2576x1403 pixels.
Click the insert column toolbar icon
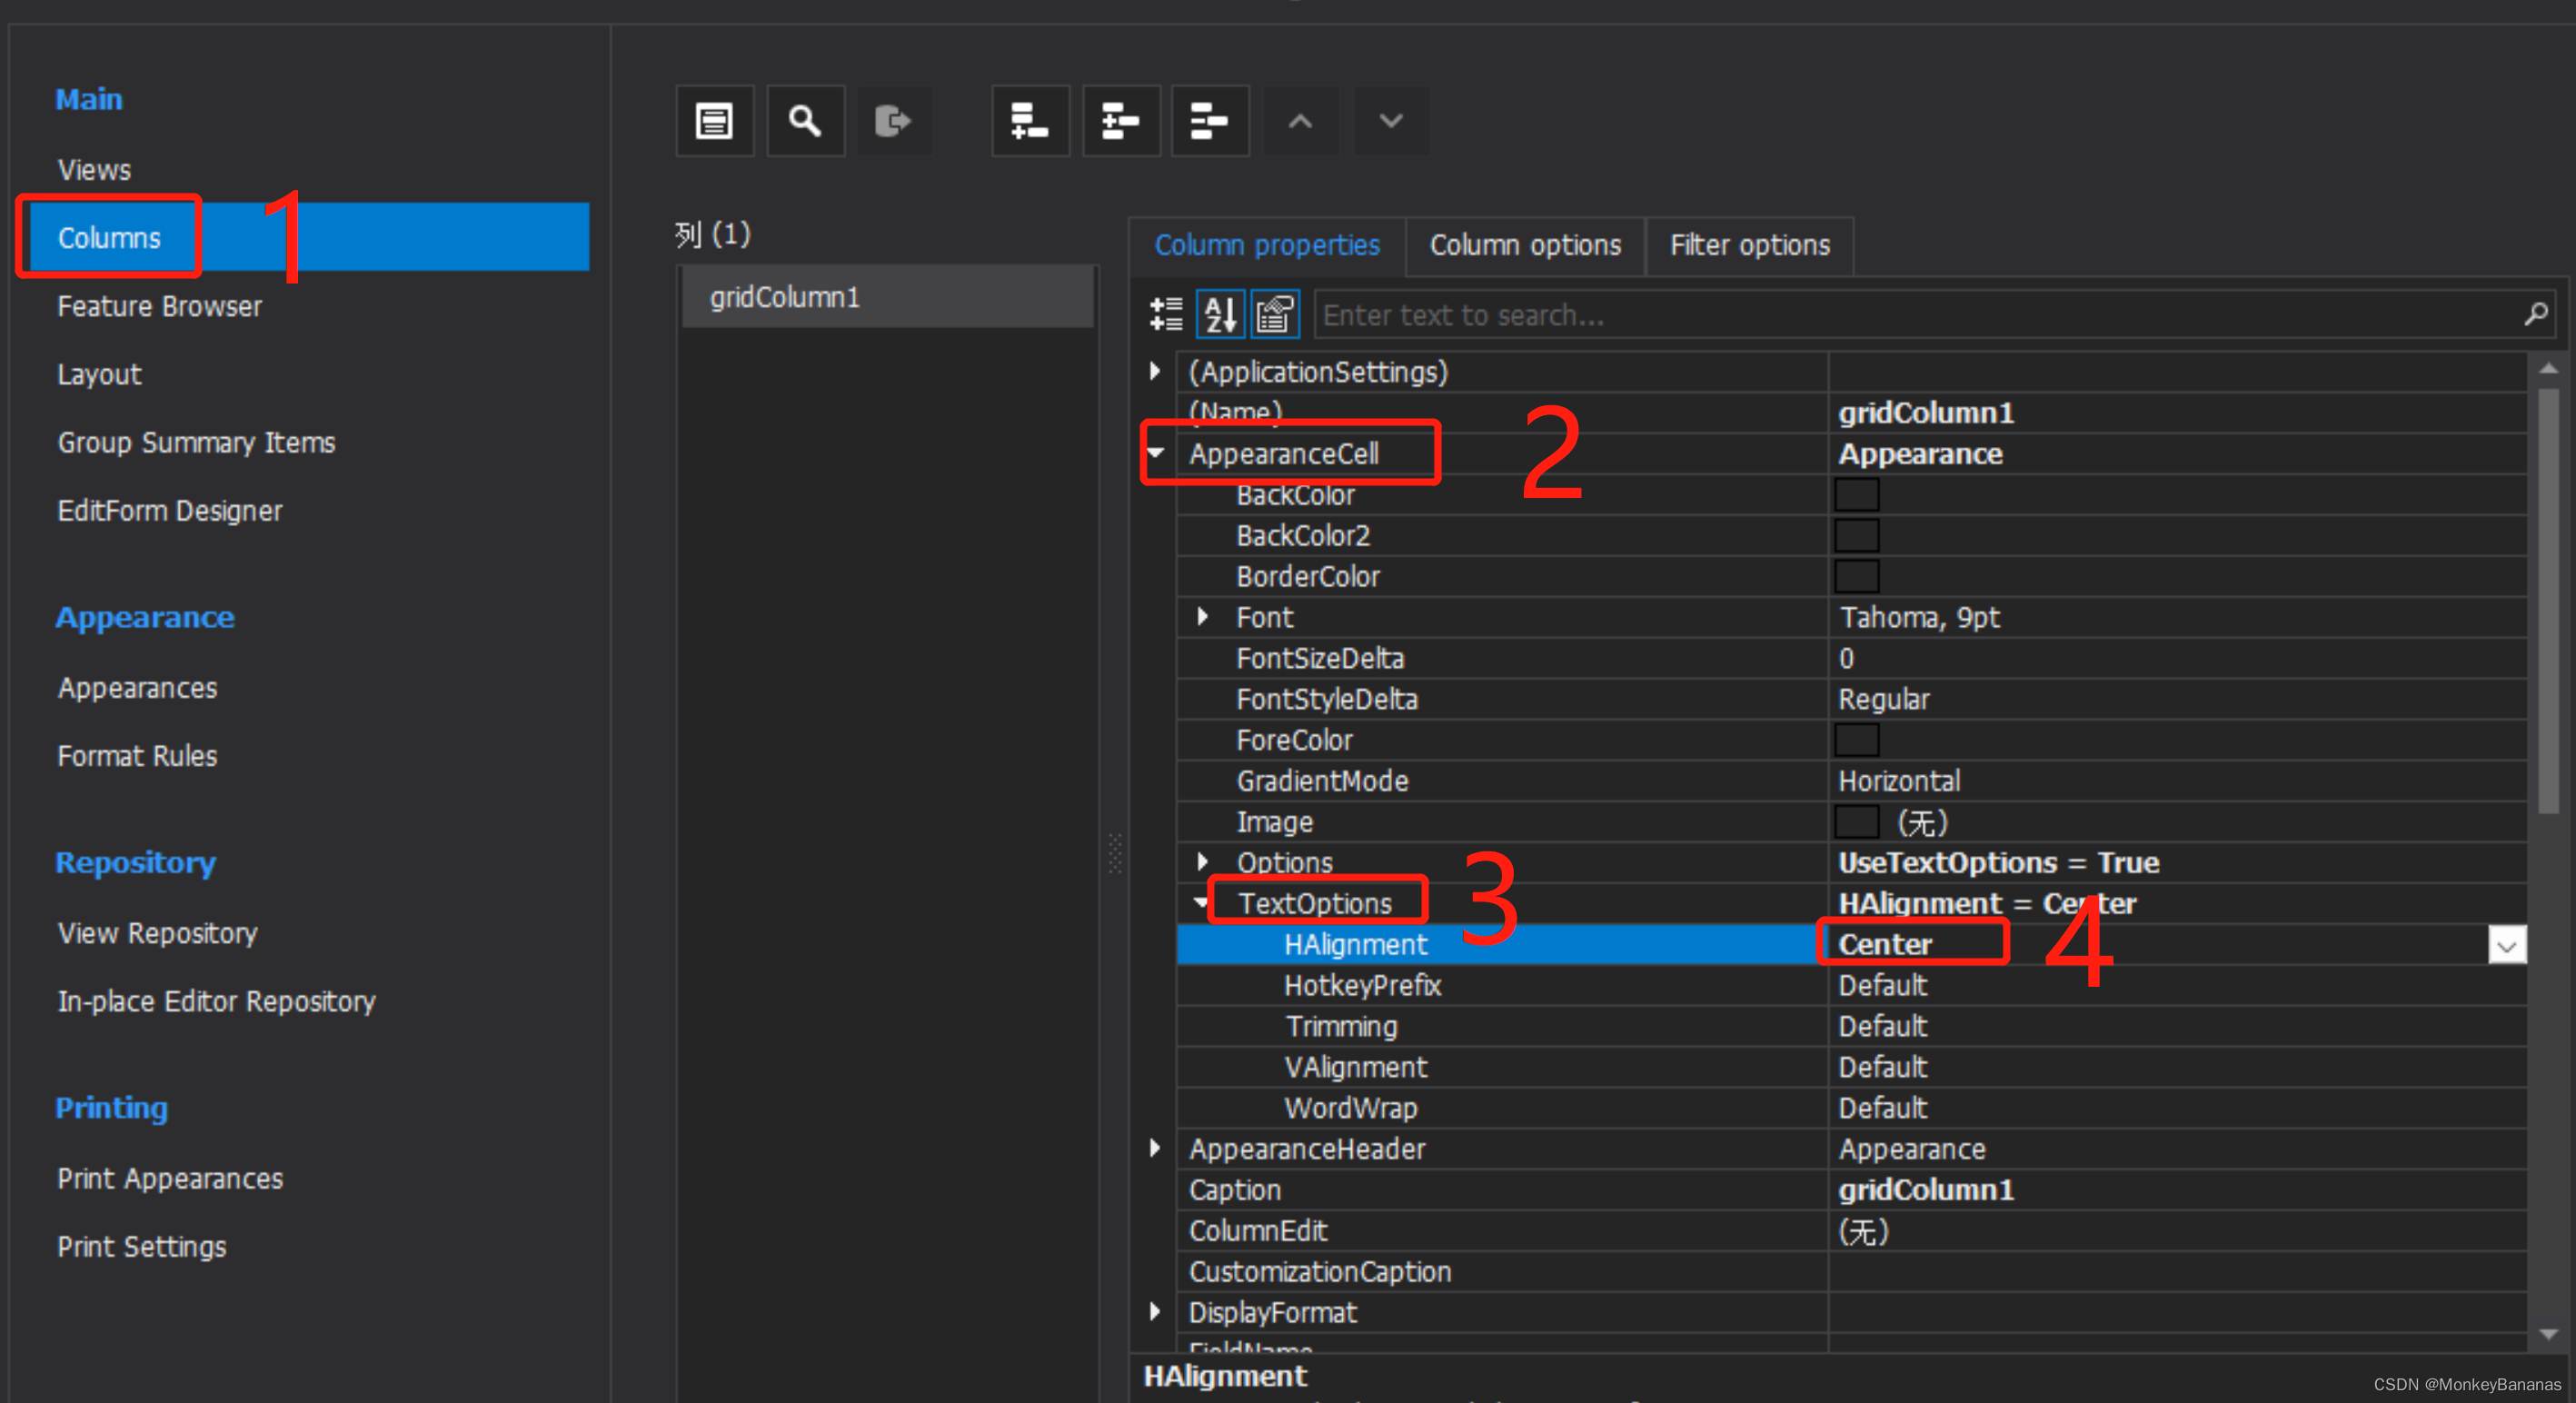pyautogui.click(x=1120, y=121)
